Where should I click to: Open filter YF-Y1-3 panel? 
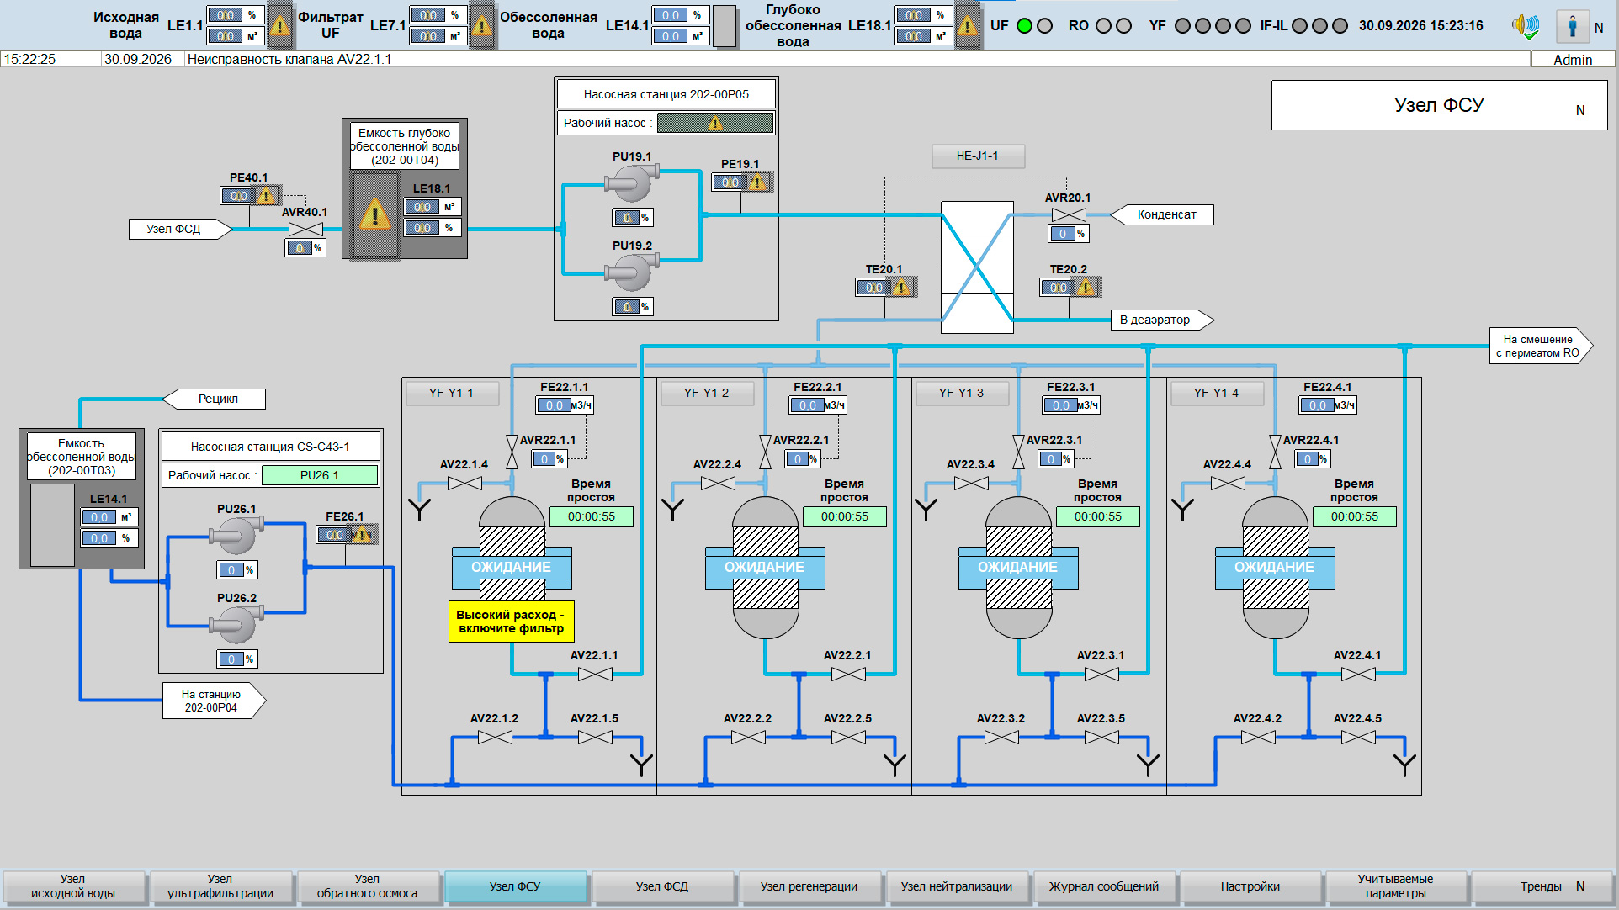coord(961,393)
